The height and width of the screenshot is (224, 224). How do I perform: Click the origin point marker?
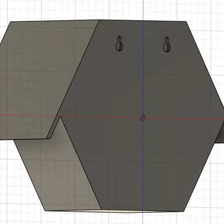(x=143, y=118)
